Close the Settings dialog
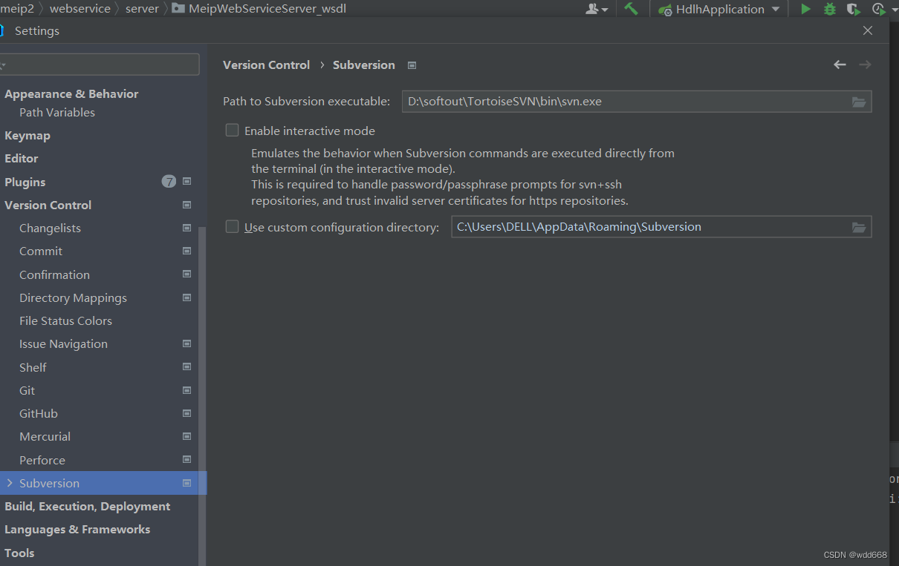Image resolution: width=899 pixels, height=566 pixels. point(867,30)
